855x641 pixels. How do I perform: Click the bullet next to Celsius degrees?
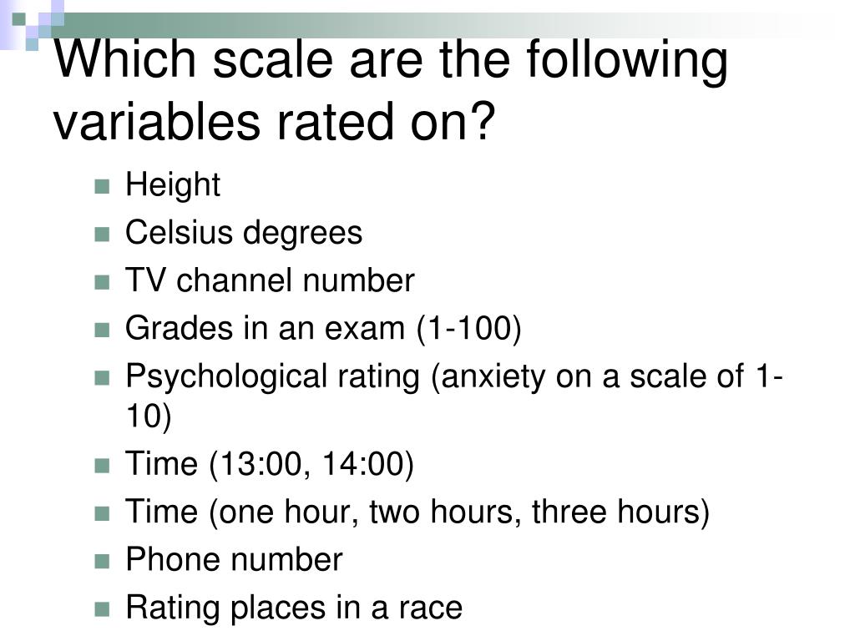pos(102,235)
